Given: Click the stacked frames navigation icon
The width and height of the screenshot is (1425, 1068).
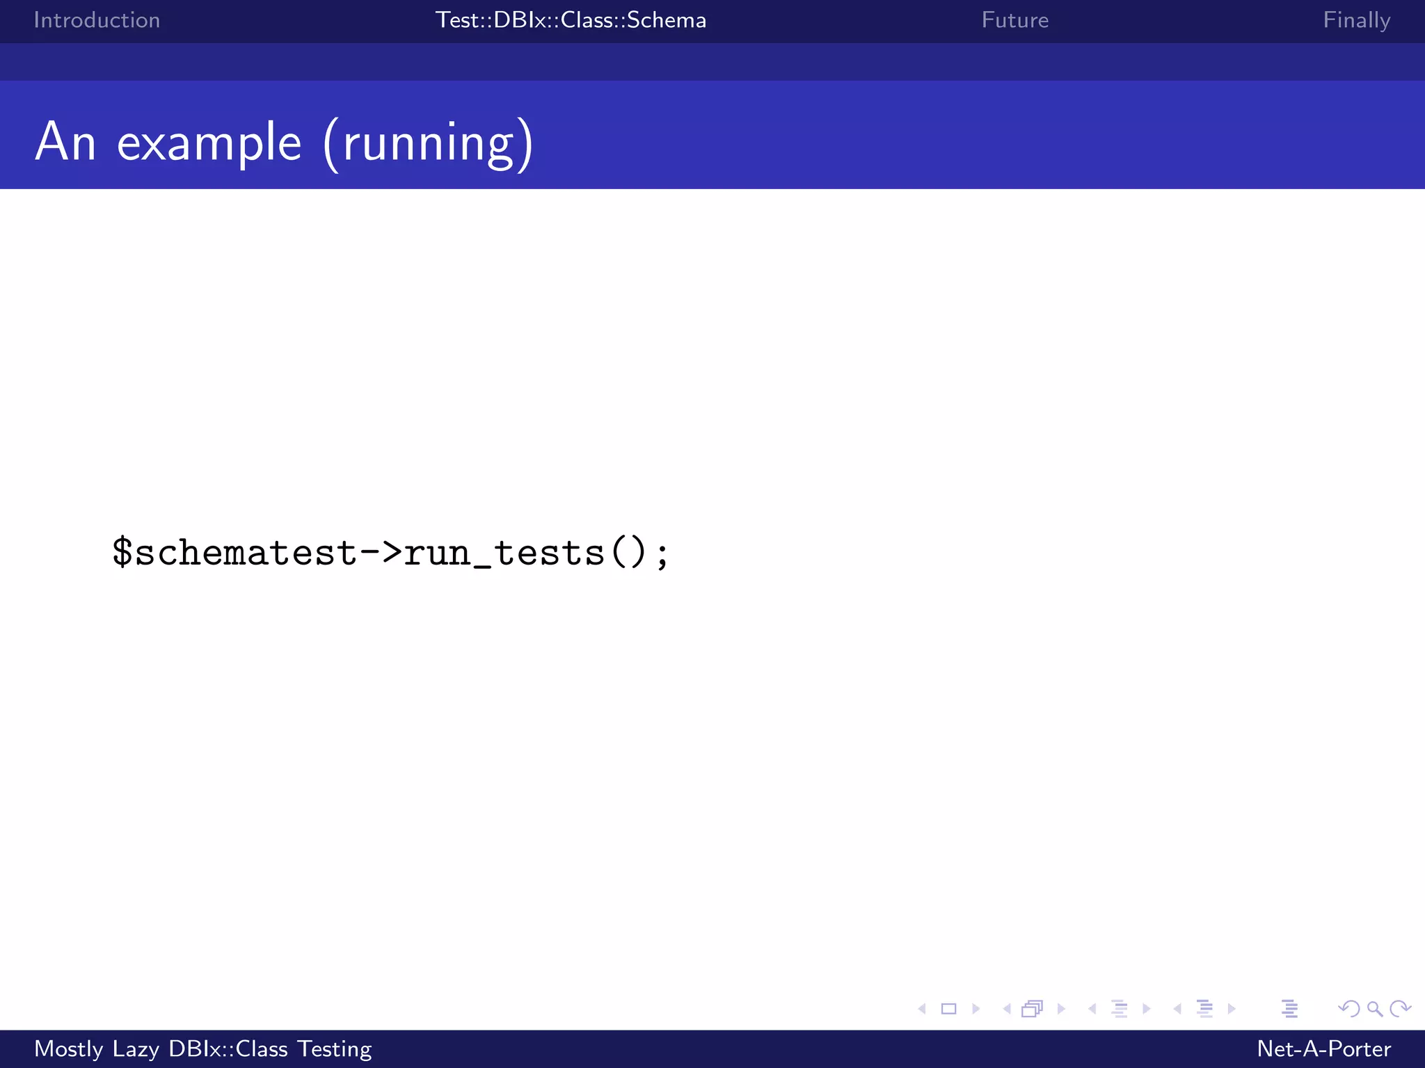Looking at the screenshot, I should pyautogui.click(x=1033, y=1009).
